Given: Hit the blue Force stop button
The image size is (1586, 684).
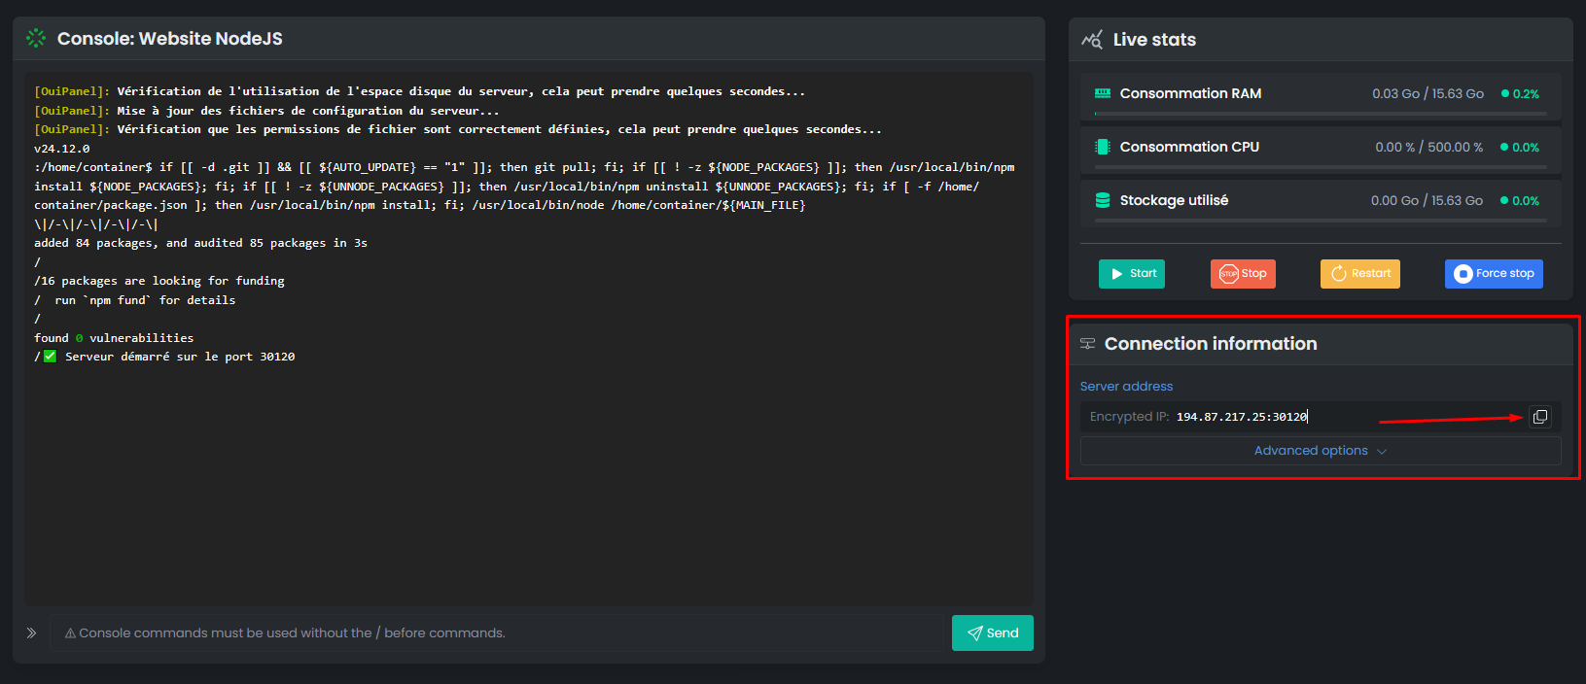Looking at the screenshot, I should click(x=1493, y=274).
